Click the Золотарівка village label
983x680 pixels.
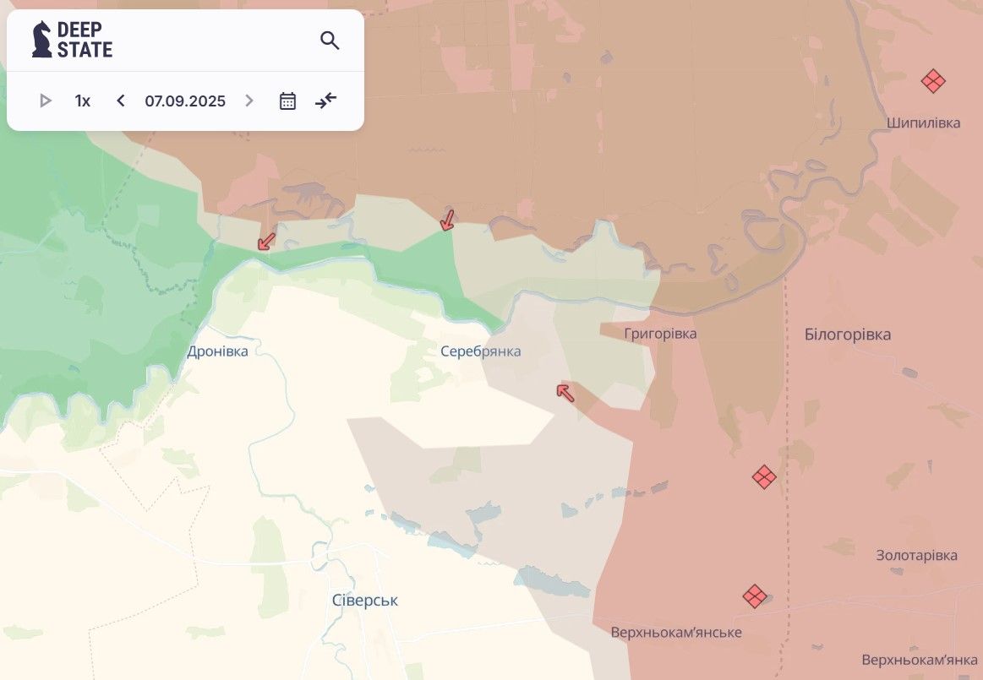click(x=916, y=556)
